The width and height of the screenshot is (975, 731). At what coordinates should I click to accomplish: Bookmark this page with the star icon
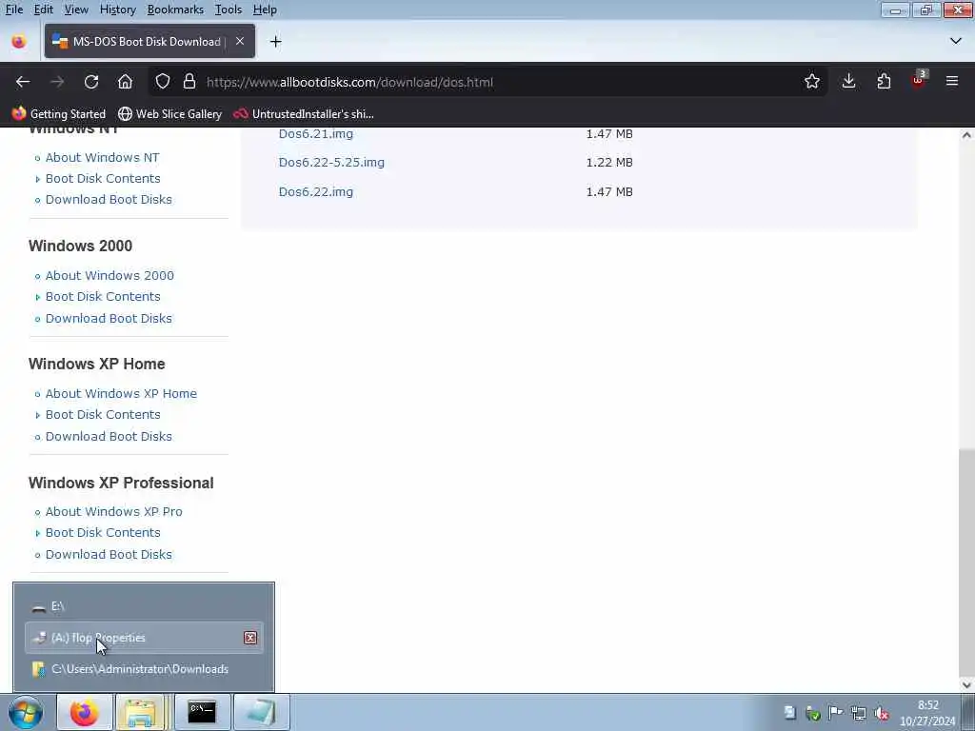coord(811,82)
